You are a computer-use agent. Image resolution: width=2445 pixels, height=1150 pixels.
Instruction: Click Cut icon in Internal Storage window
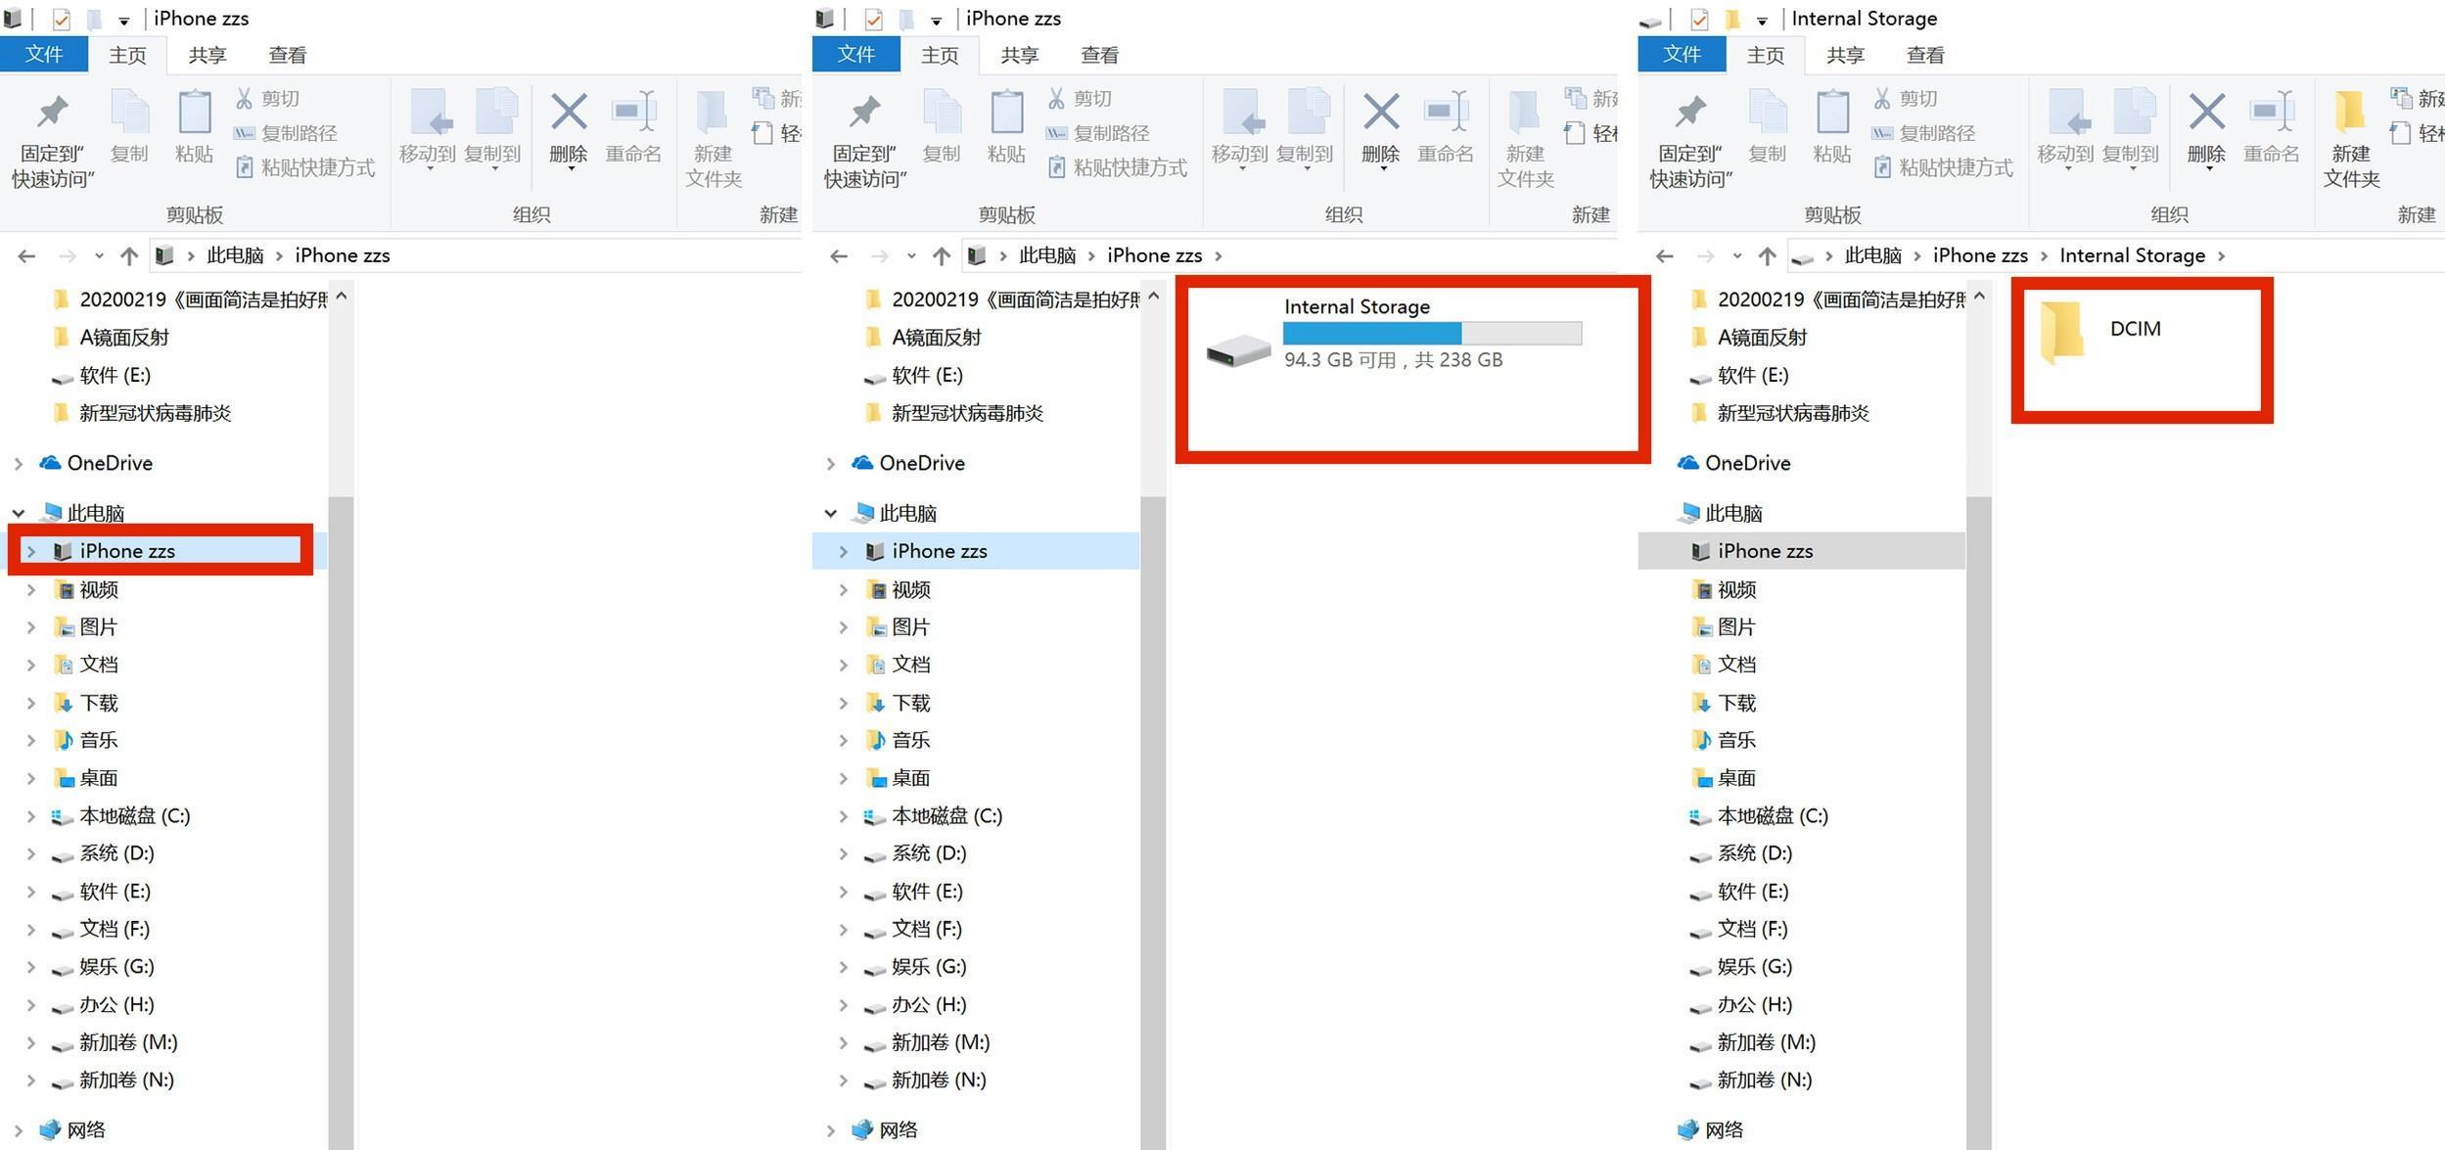coord(1882,98)
